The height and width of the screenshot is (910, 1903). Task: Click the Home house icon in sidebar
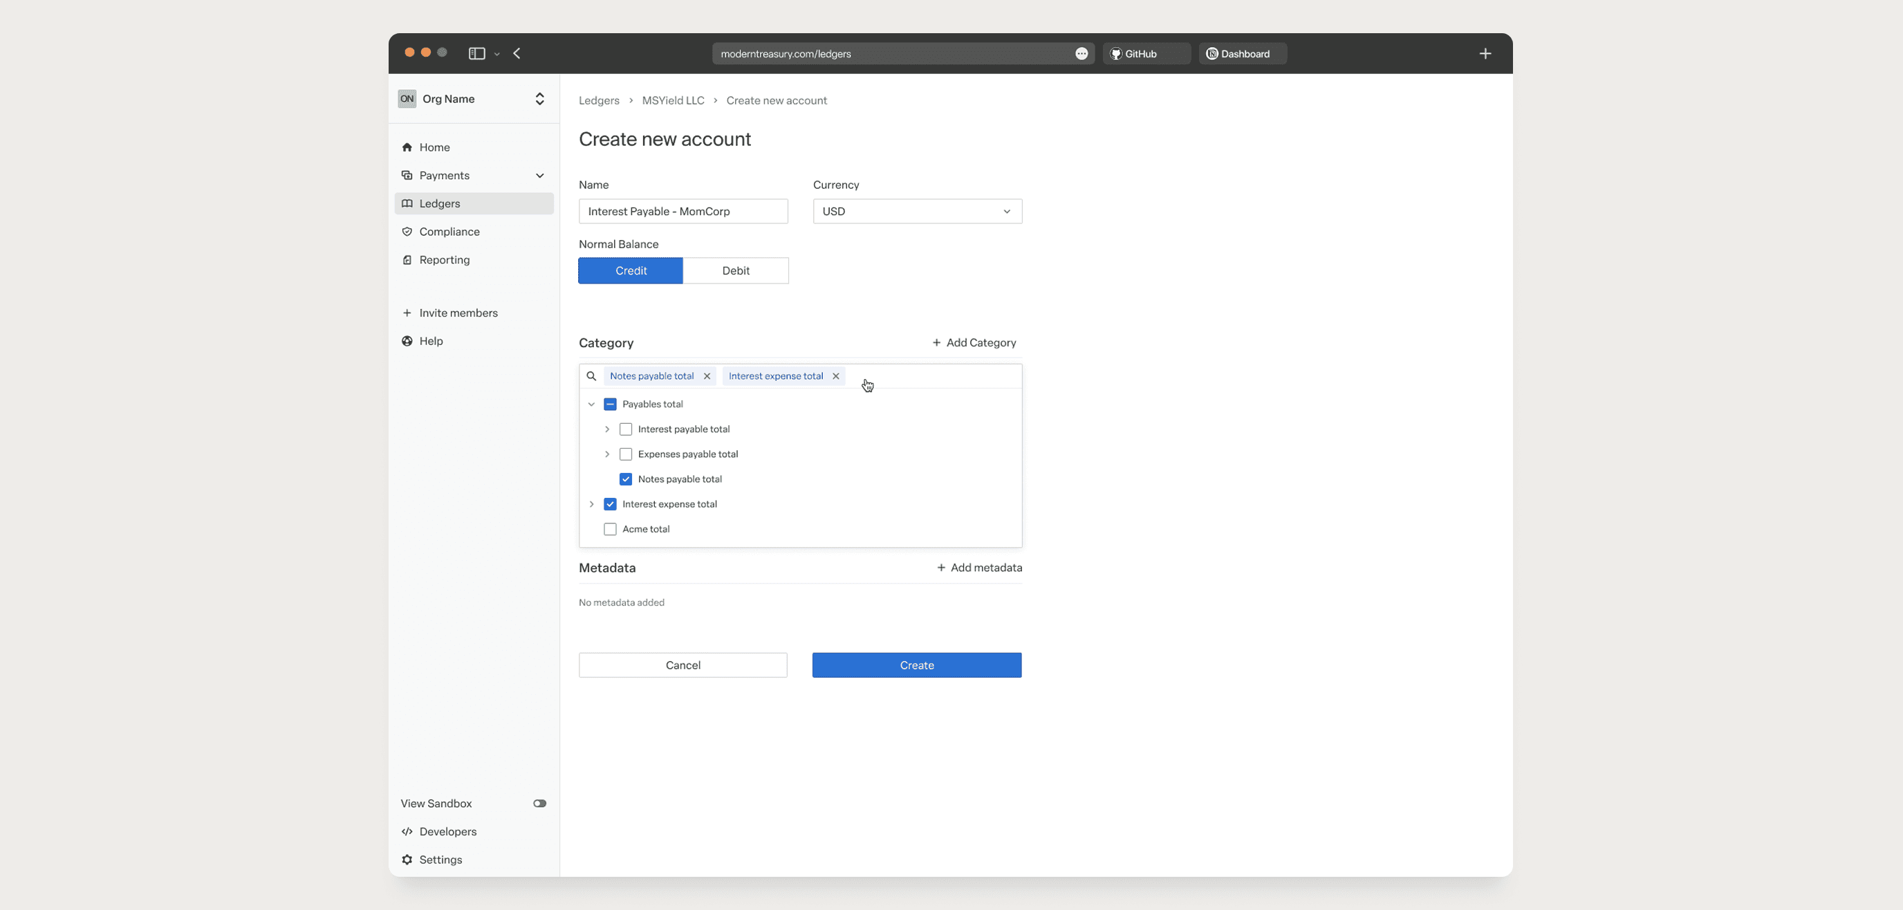407,147
